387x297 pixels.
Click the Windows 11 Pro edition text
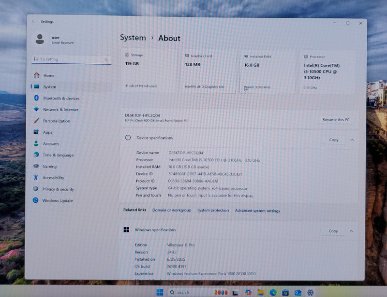click(180, 245)
